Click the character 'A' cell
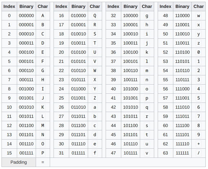This screenshot has width=208, height=169. pos(43,16)
